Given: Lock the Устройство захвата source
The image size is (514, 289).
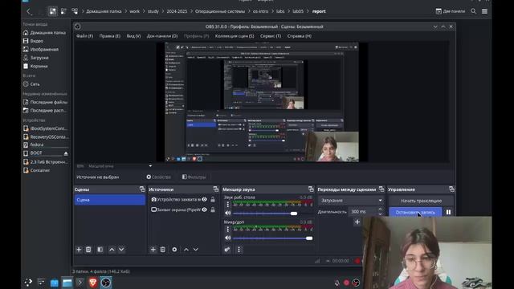Looking at the screenshot, I should [x=213, y=199].
